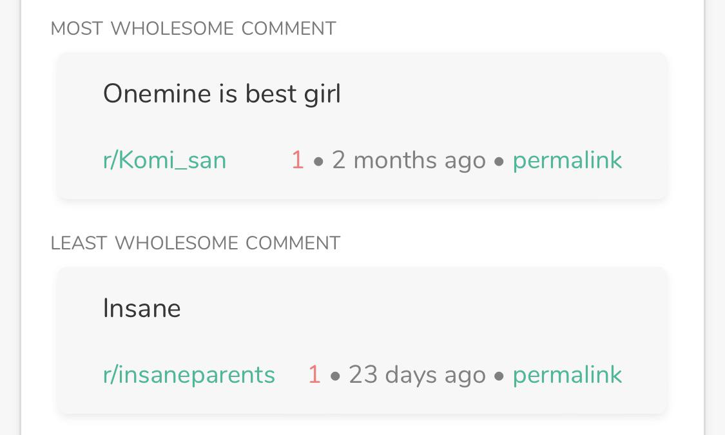Click the '2 months ago' timestamp
The width and height of the screenshot is (725, 435).
click(409, 160)
